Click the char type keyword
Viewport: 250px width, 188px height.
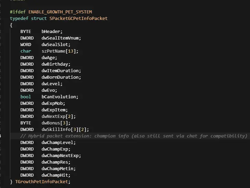(x=25, y=51)
